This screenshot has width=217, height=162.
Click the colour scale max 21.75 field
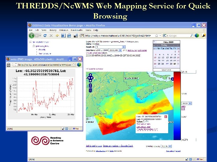pos(189,72)
